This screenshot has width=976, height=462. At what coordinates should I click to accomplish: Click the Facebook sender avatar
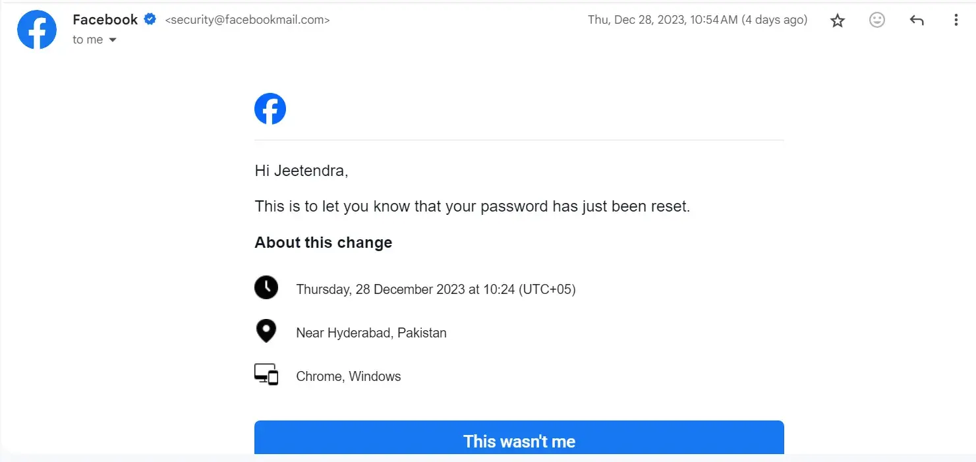(37, 30)
